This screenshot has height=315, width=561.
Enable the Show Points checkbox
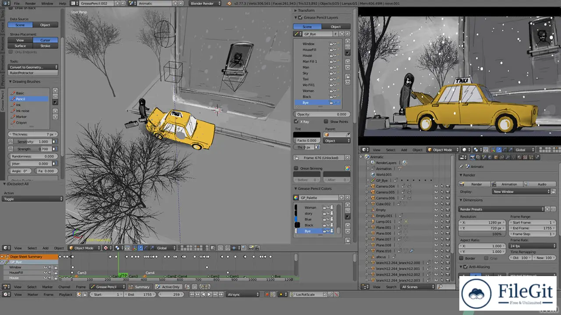[326, 122]
